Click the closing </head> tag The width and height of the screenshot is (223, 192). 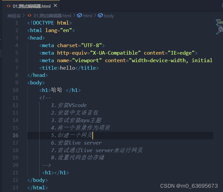tap(38, 75)
